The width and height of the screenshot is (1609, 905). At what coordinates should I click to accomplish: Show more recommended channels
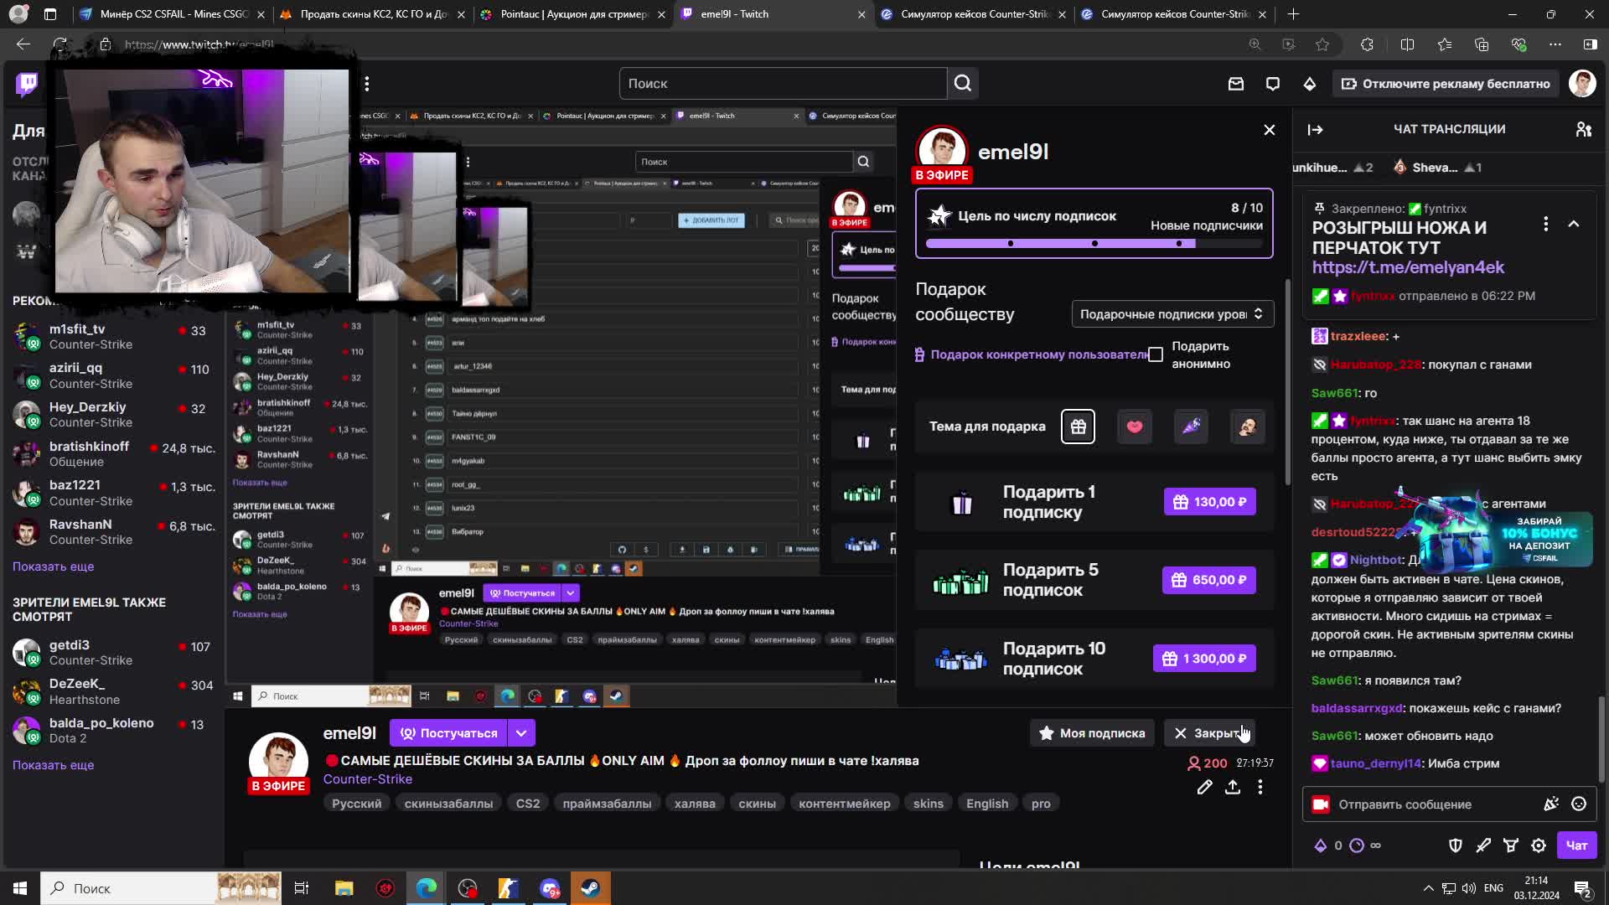53,566
